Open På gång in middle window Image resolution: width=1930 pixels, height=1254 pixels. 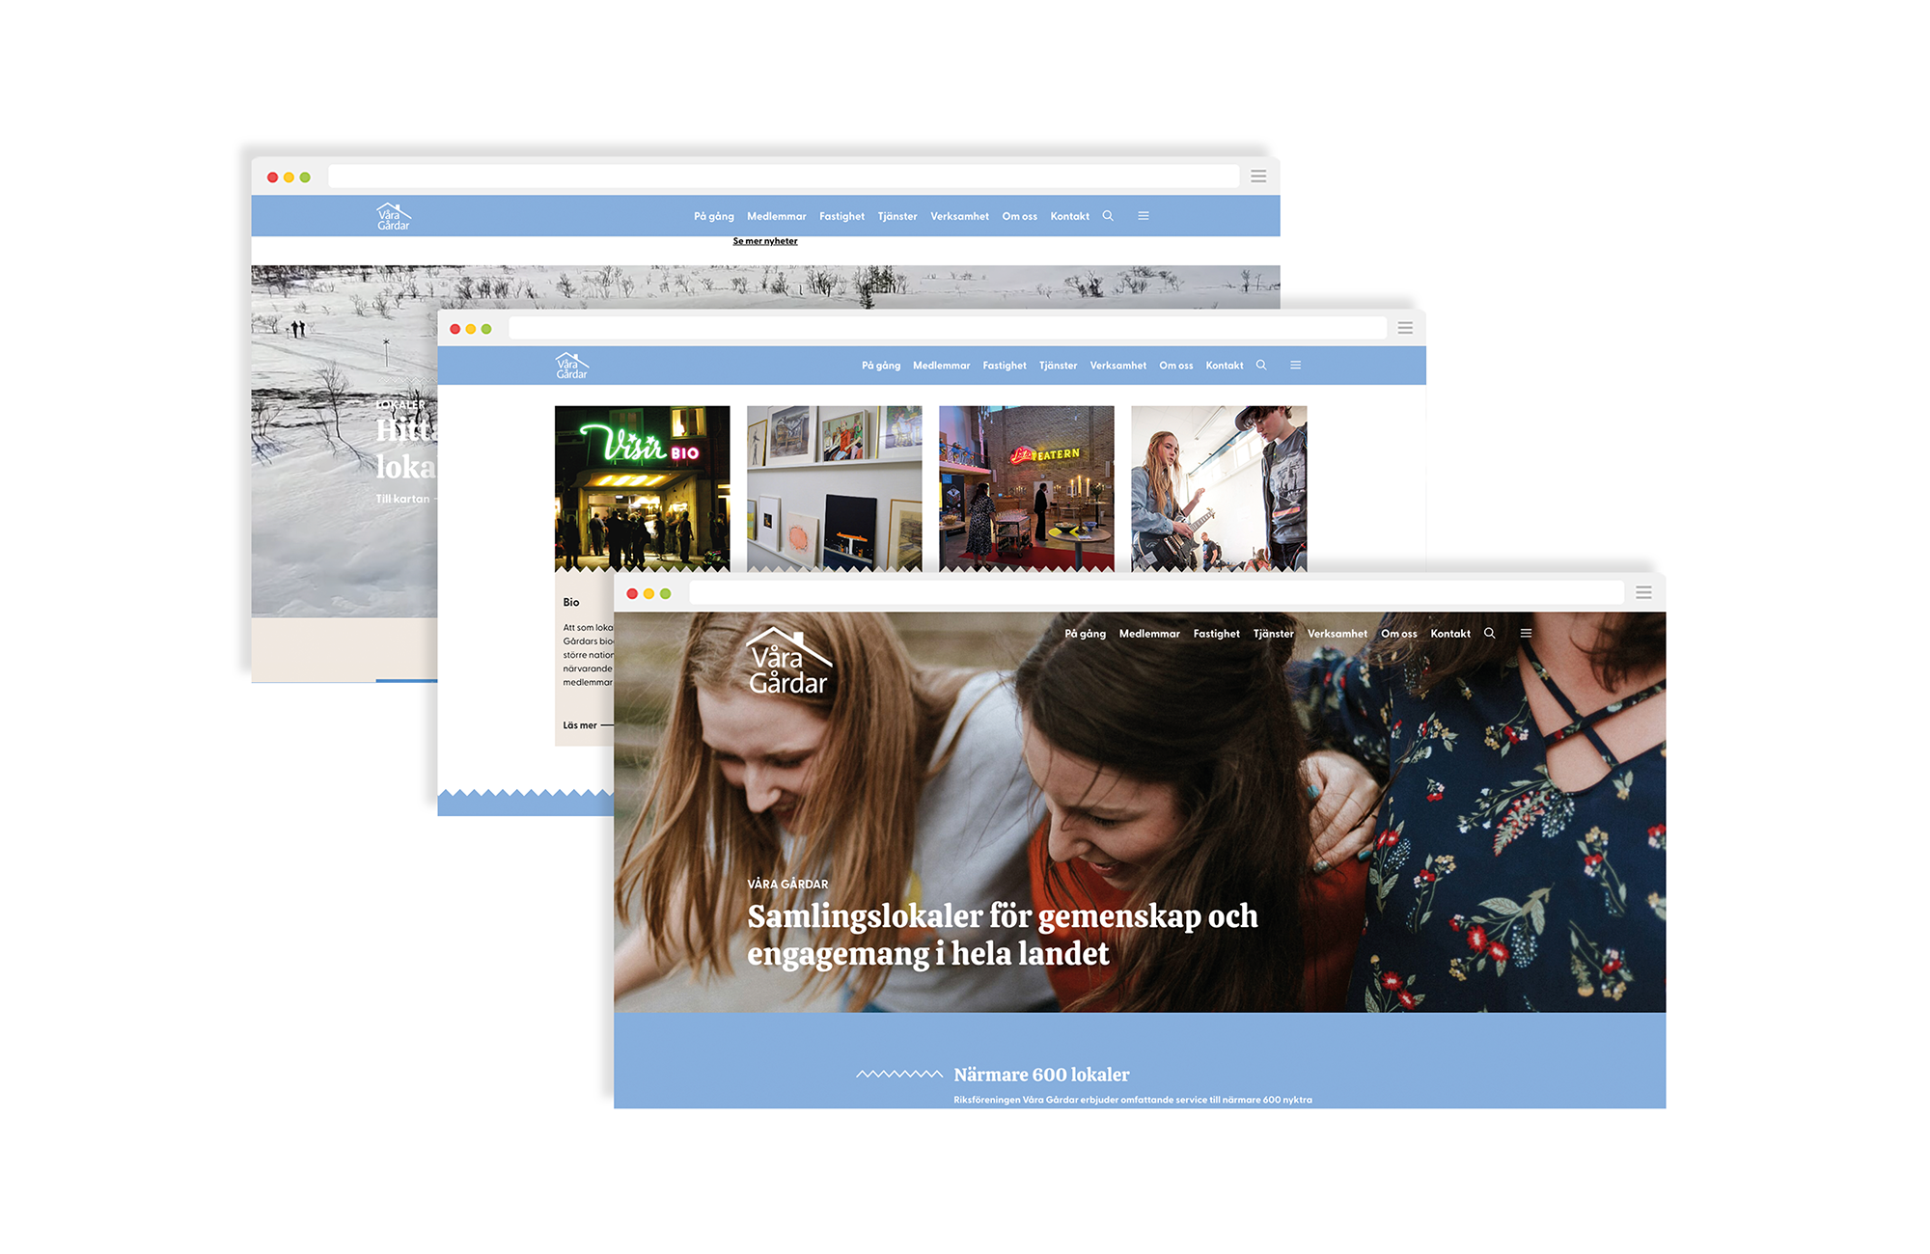pos(881,366)
